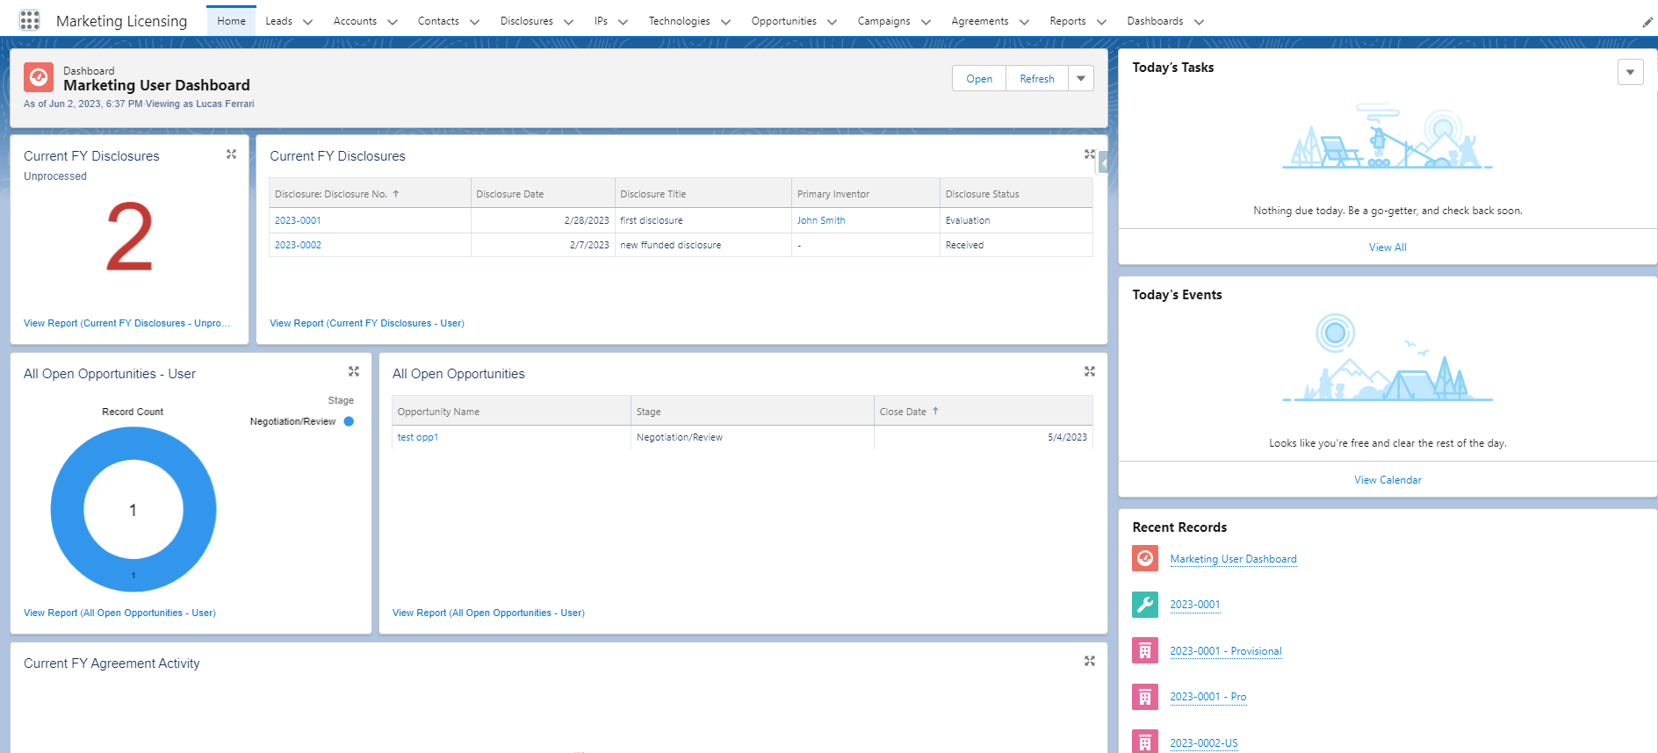Screen dimensions: 1658x753
Task: Click the 'new ffunded disclosure' title cell
Action: (703, 245)
